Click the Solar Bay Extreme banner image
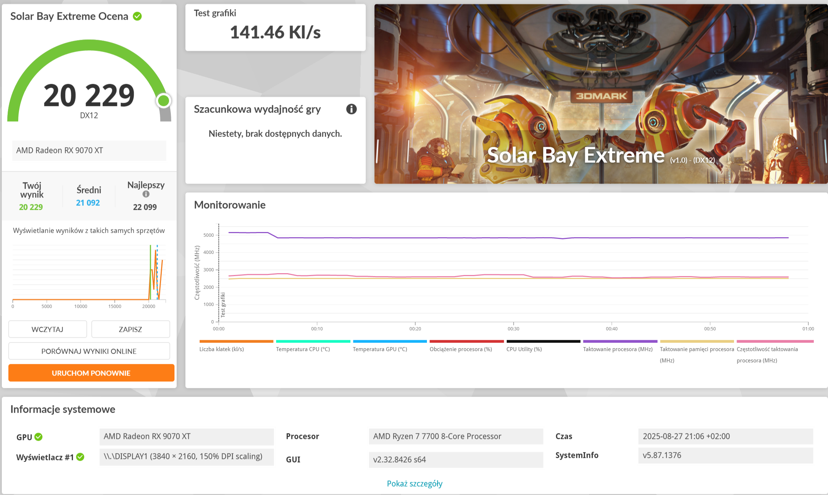 click(x=601, y=94)
